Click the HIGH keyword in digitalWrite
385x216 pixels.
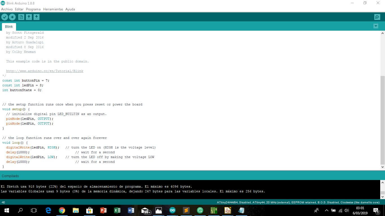52,147
